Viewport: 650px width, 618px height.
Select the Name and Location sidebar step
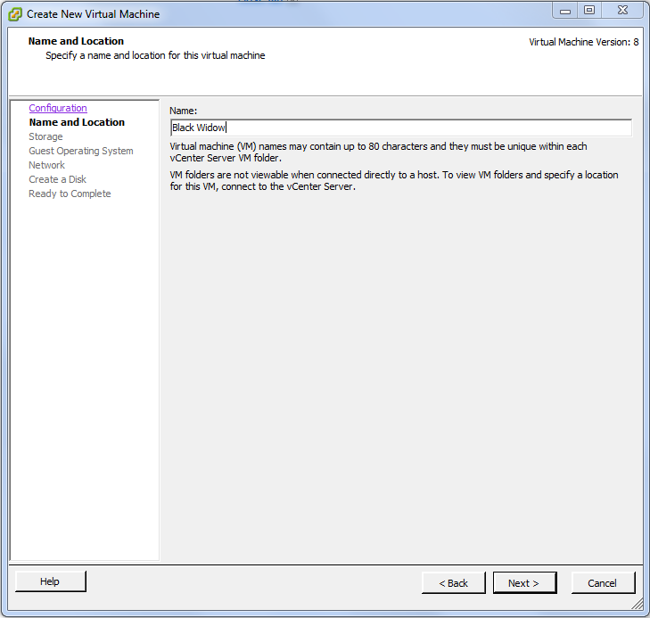click(77, 122)
